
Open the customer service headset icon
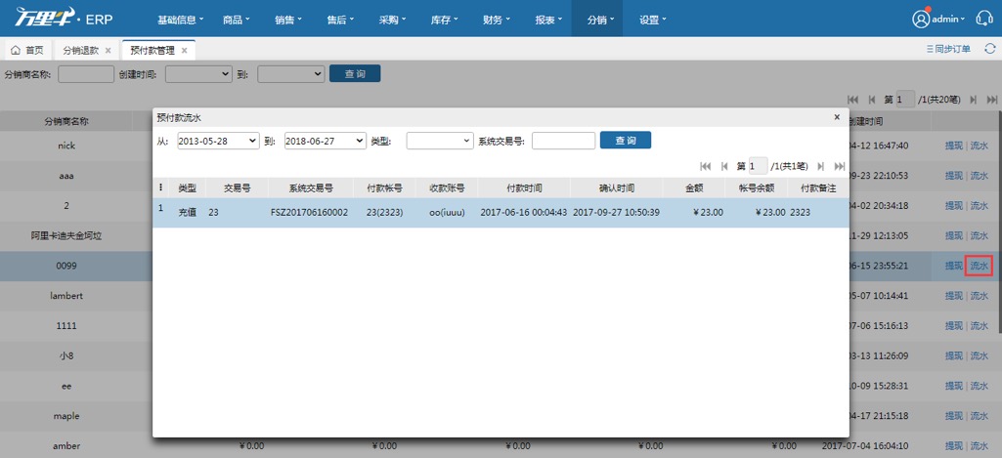tap(984, 20)
